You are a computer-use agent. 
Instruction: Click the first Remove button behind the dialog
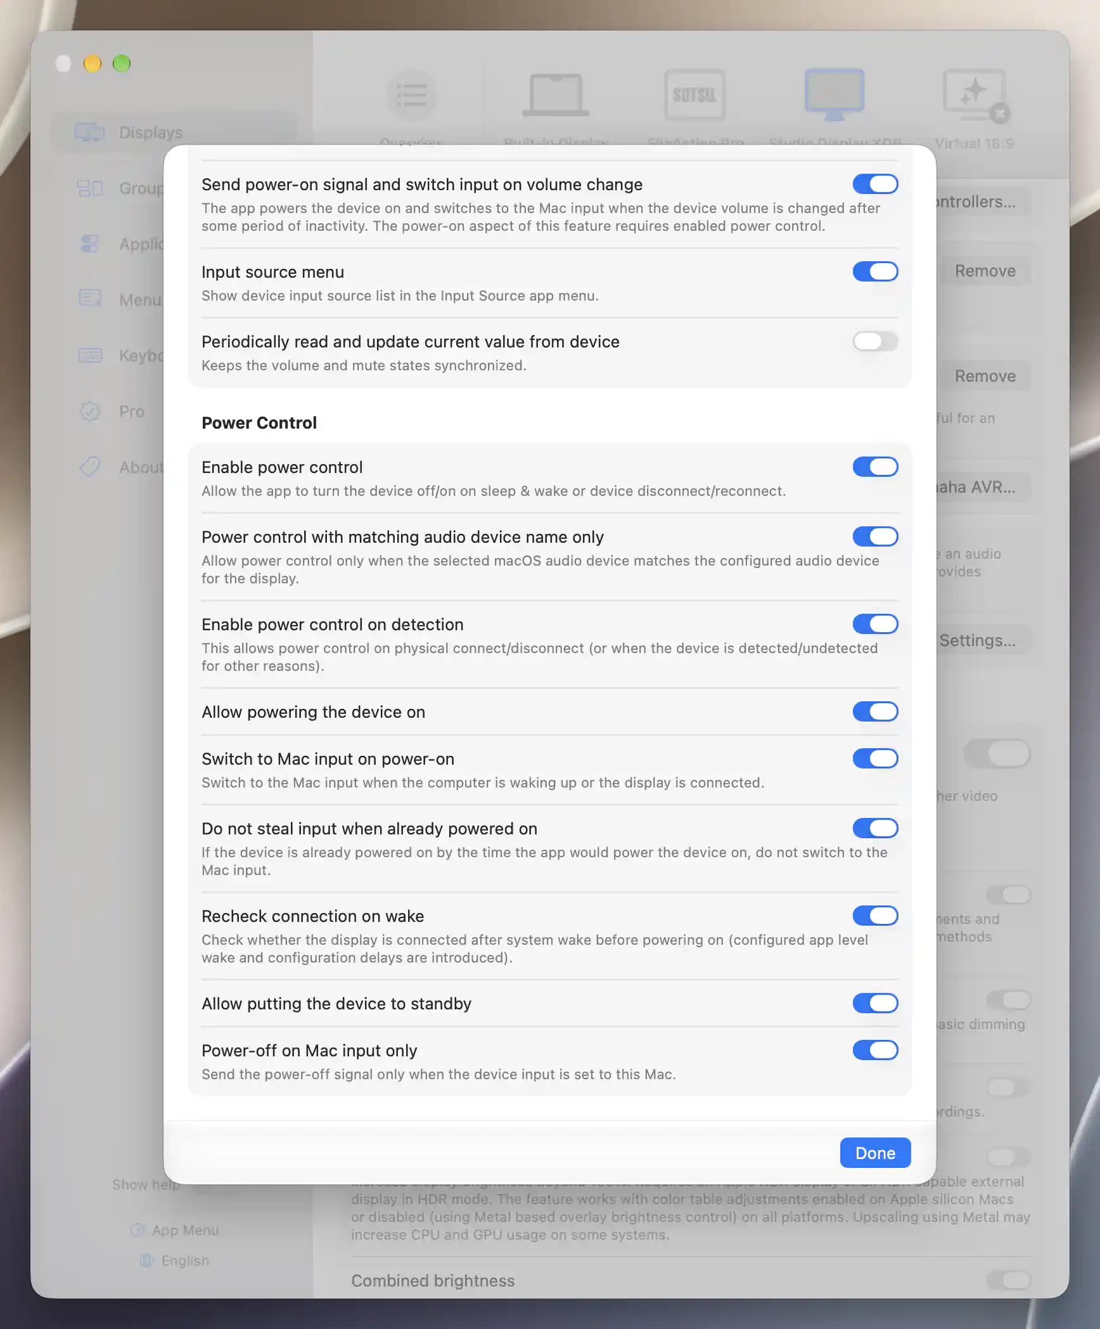(985, 271)
